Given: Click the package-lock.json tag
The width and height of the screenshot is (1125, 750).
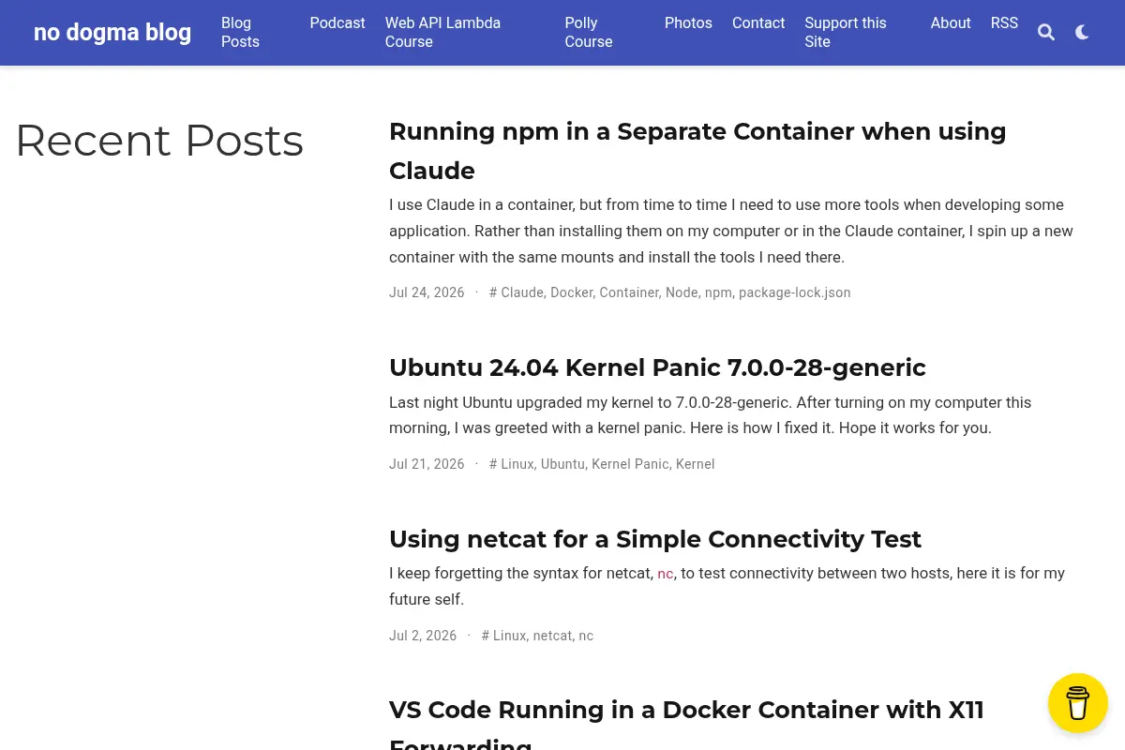Looking at the screenshot, I should click(795, 292).
